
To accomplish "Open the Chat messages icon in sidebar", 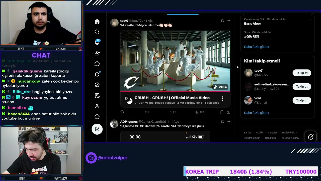I will pyautogui.click(x=97, y=64).
